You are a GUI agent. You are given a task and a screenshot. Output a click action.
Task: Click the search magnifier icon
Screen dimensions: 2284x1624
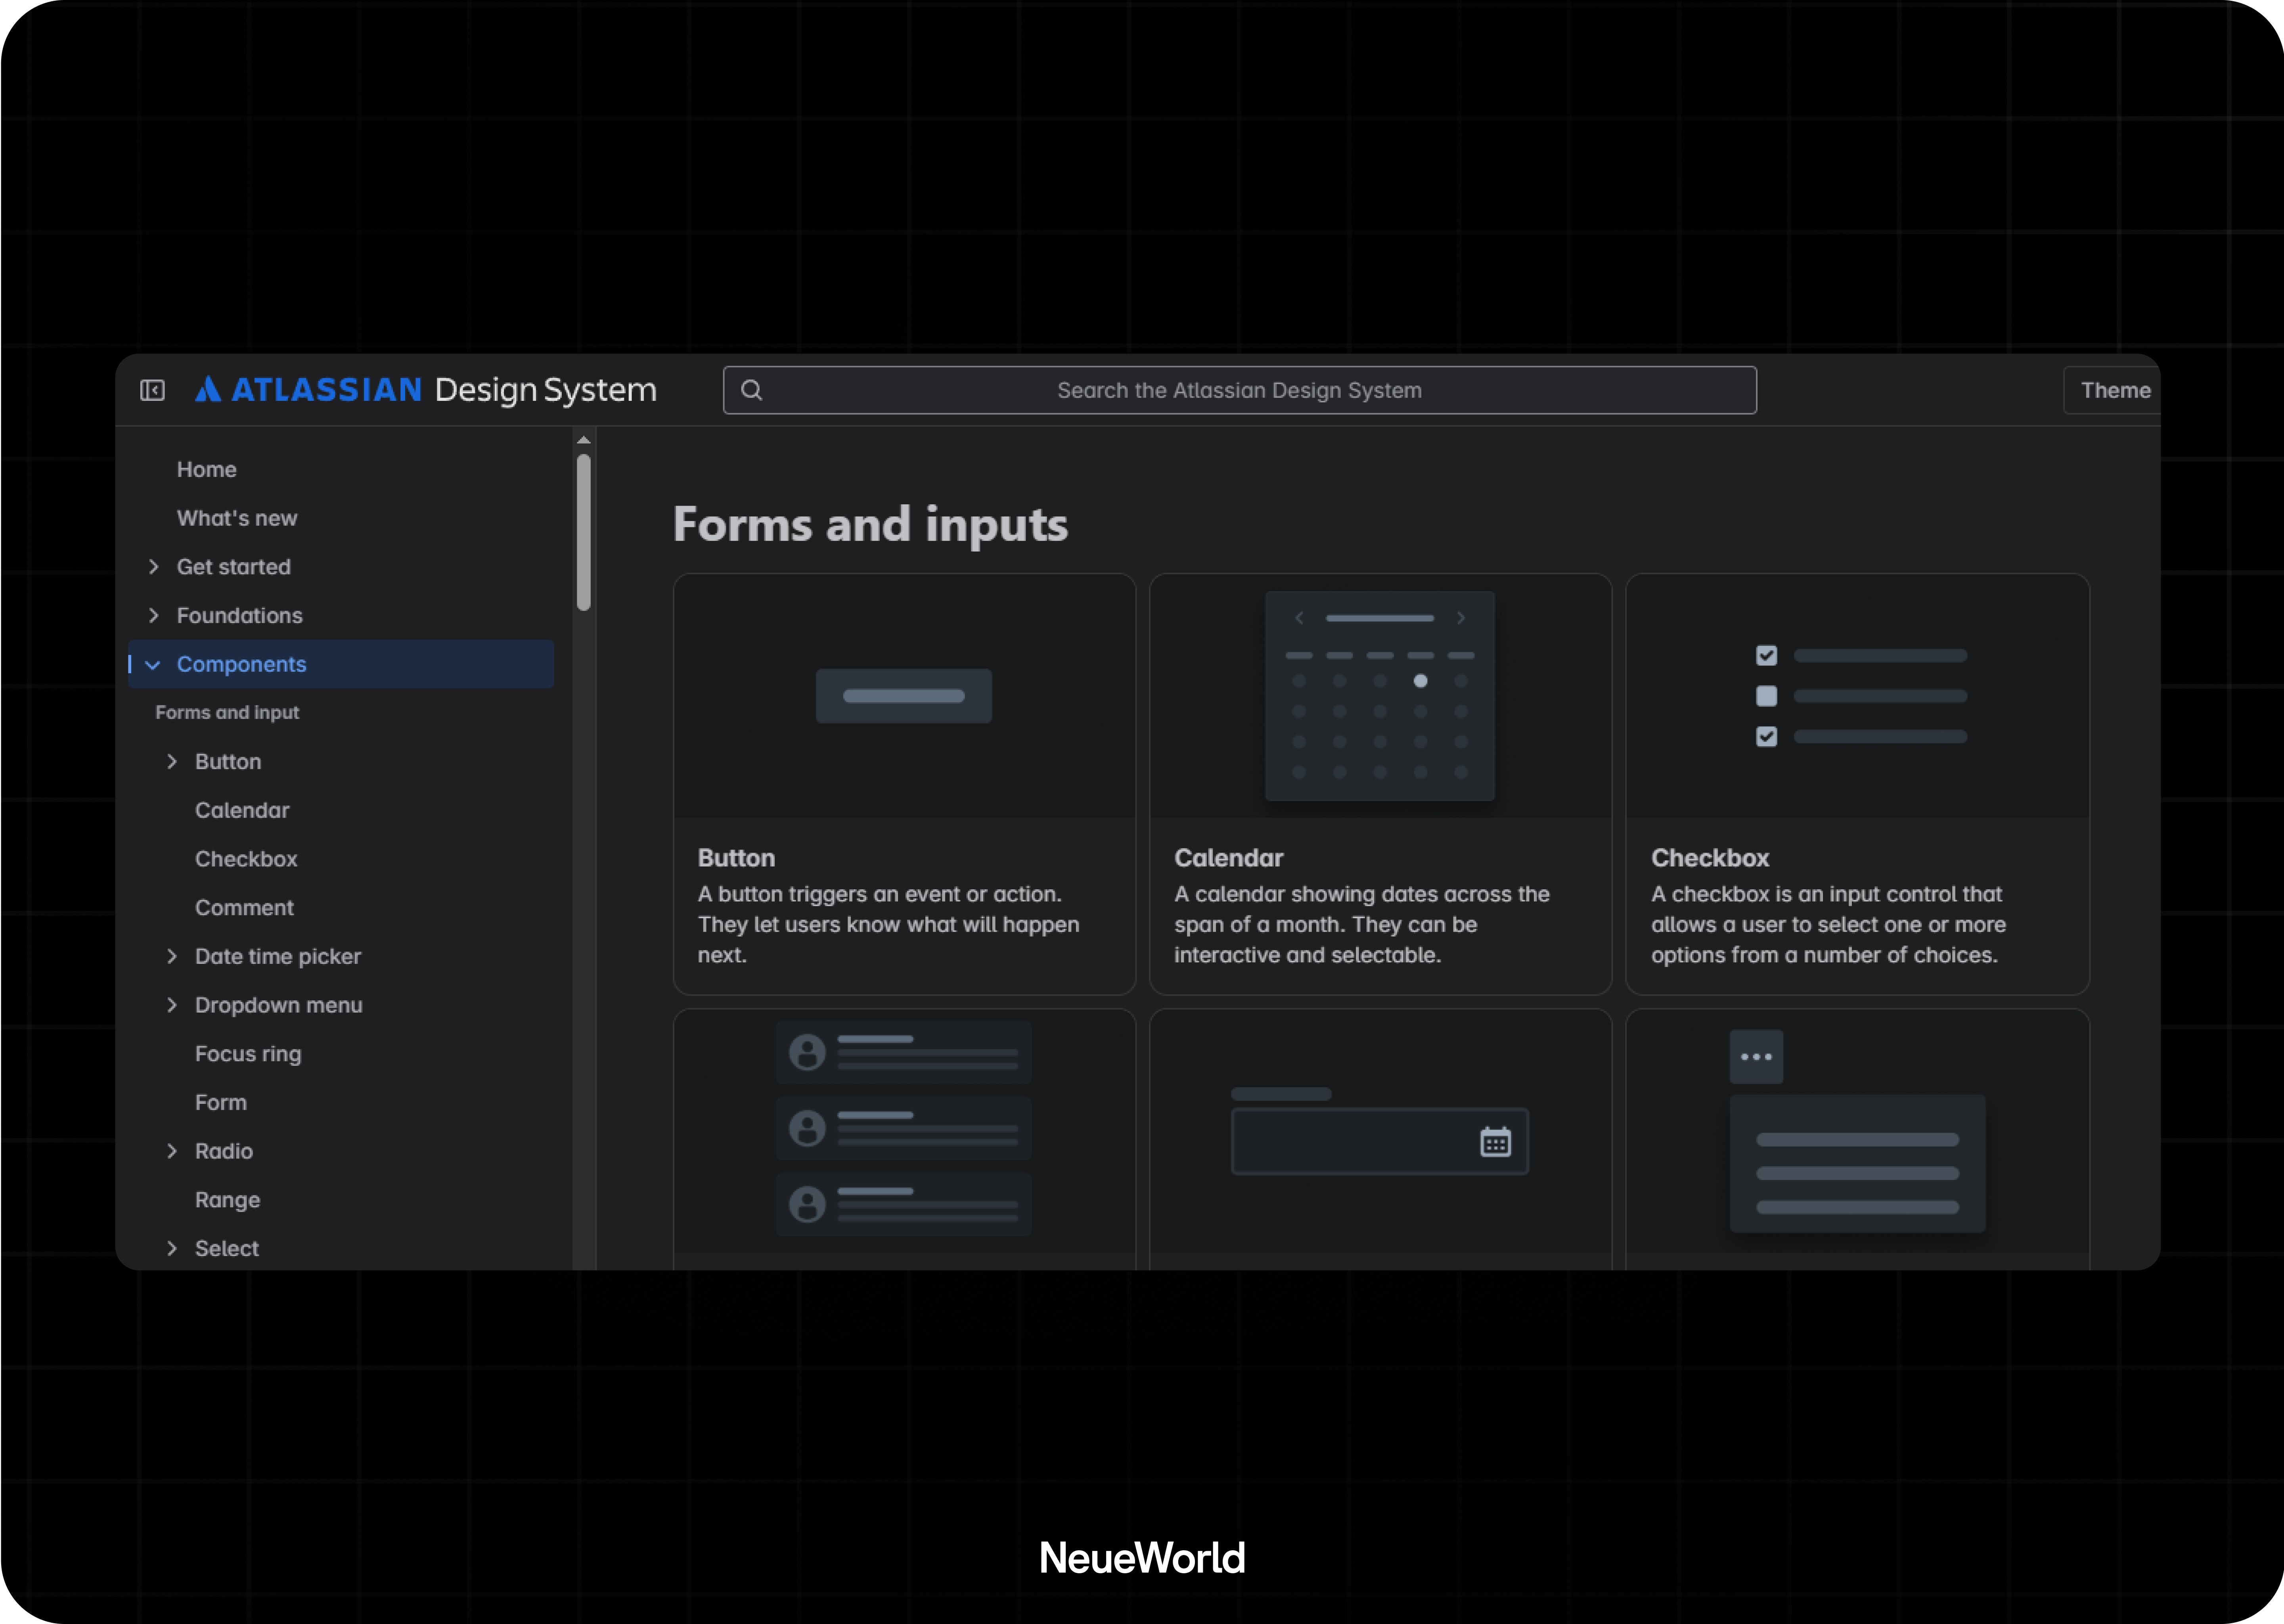point(752,390)
